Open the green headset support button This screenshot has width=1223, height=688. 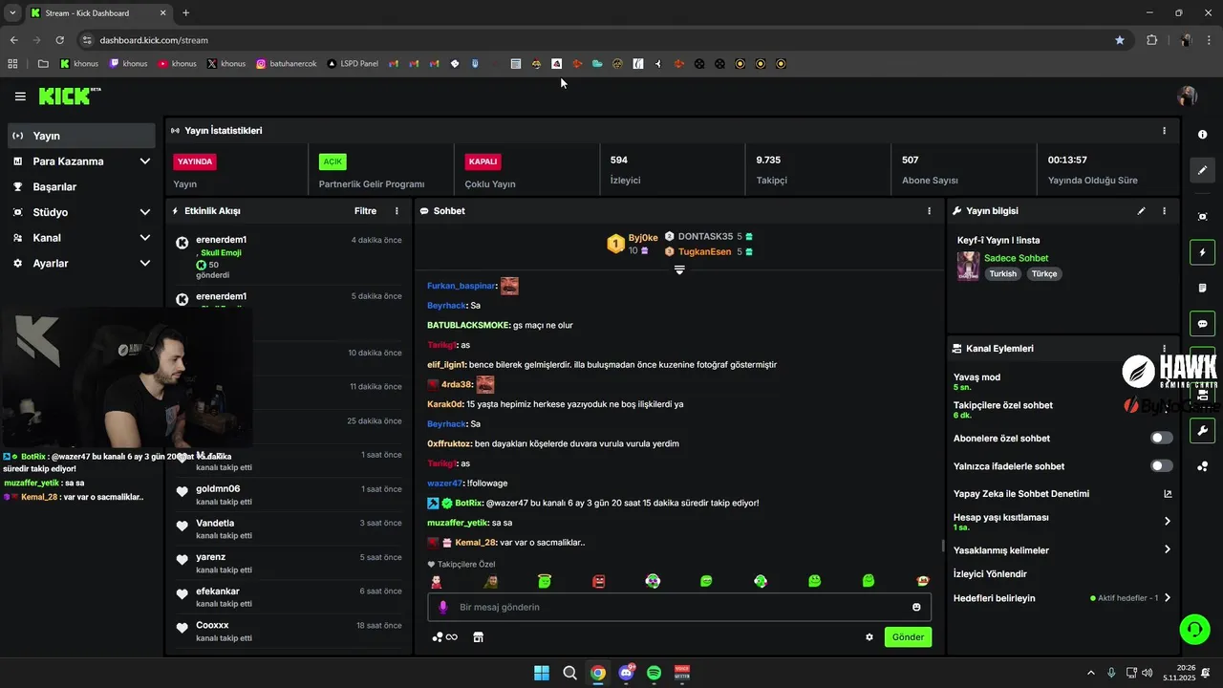coord(1194,629)
